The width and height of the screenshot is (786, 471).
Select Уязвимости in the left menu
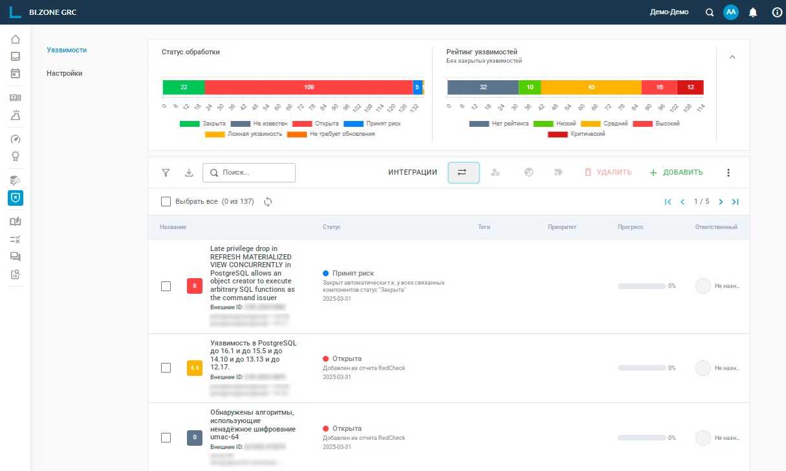[x=67, y=50]
